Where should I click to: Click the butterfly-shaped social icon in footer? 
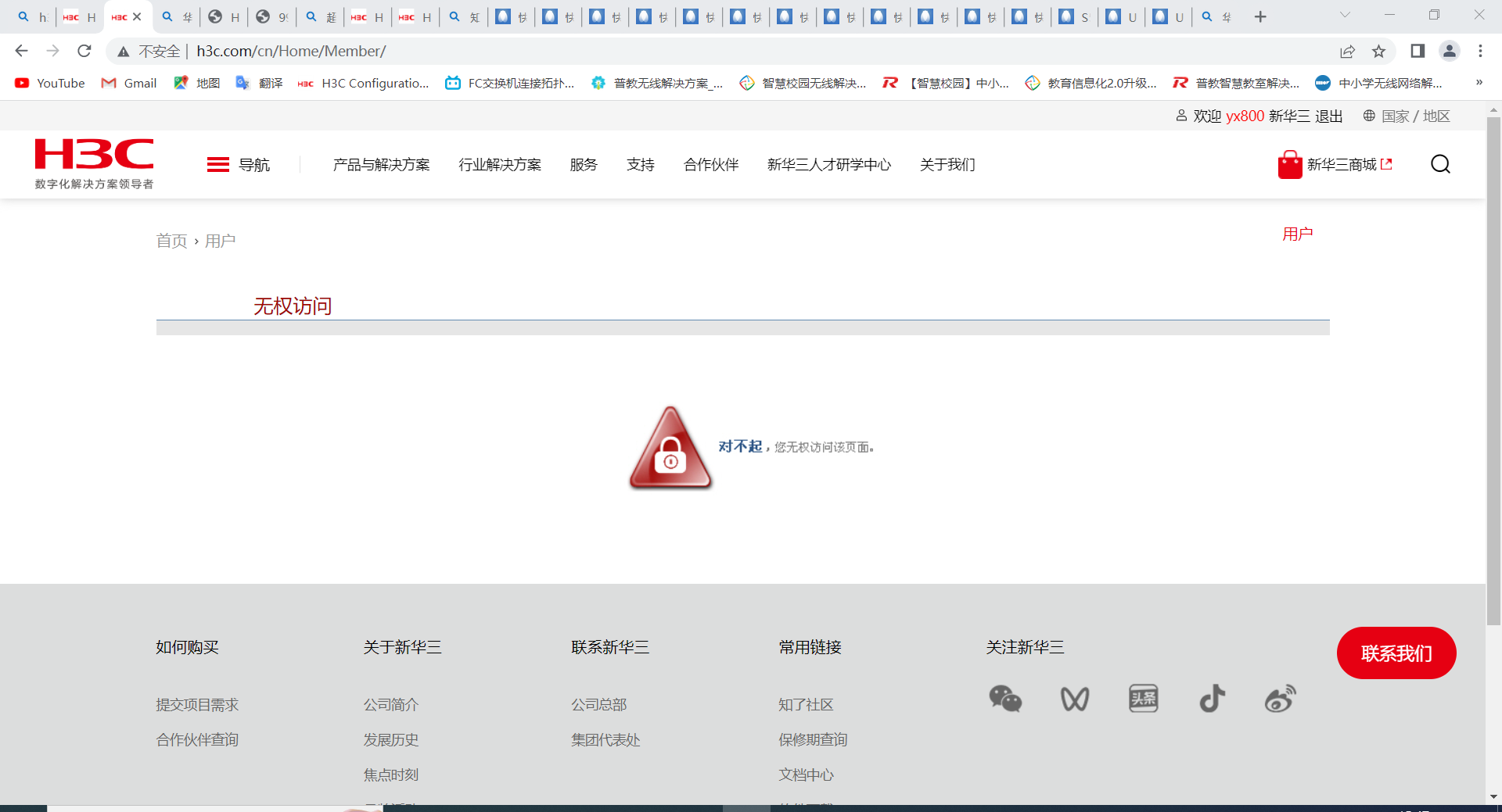(x=1074, y=699)
